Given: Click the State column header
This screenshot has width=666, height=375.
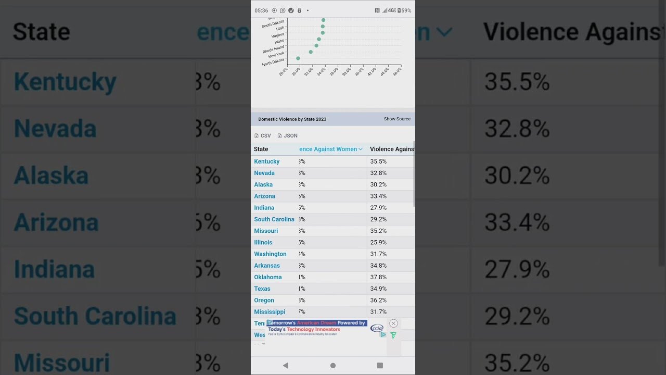Looking at the screenshot, I should (x=261, y=149).
